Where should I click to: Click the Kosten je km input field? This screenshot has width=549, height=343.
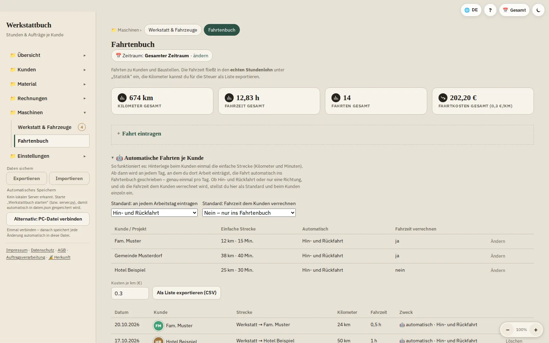130,293
